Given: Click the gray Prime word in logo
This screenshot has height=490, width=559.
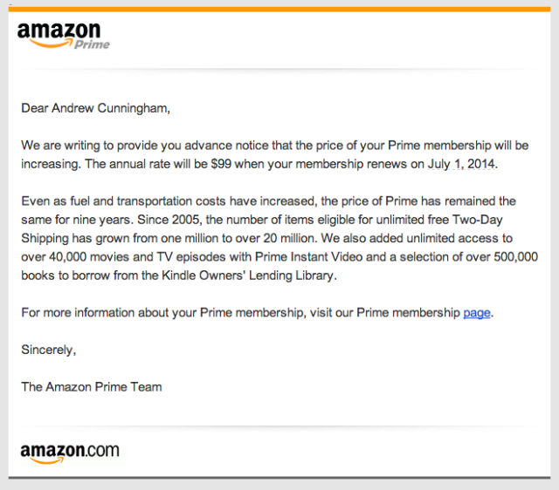Looking at the screenshot, I should [x=92, y=44].
